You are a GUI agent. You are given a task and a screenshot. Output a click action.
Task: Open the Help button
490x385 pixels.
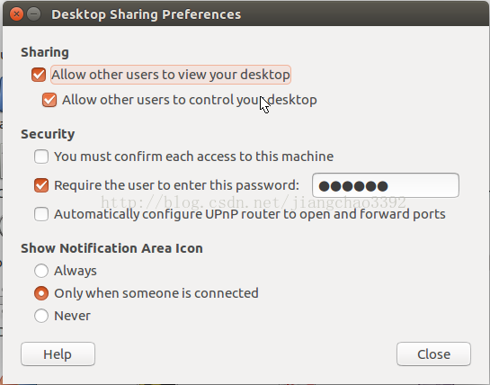58,354
